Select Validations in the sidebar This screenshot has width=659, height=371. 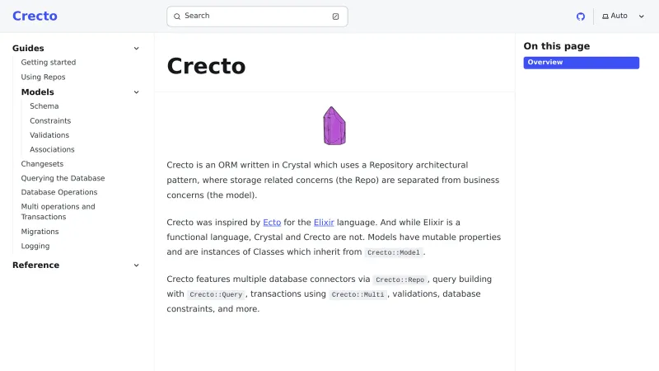click(x=49, y=135)
